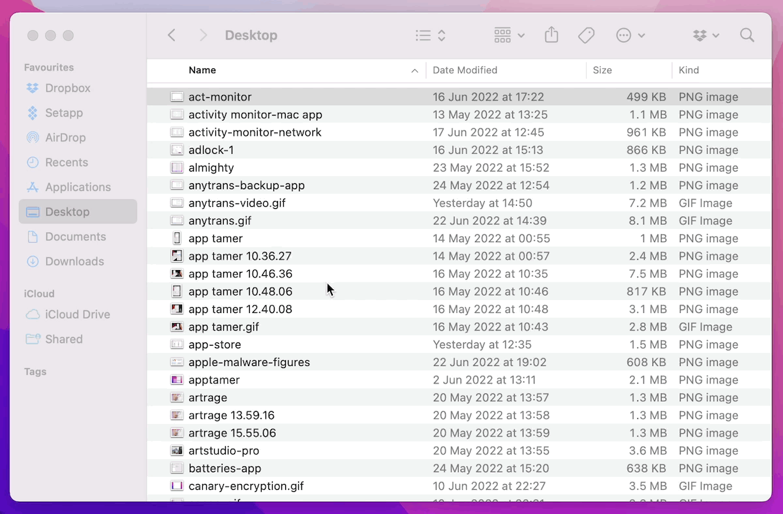Click the almighty file icon
The height and width of the screenshot is (514, 783).
(177, 168)
